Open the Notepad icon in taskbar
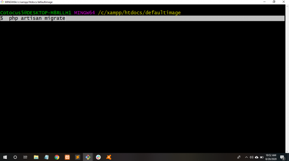The image size is (289, 161). point(46,157)
